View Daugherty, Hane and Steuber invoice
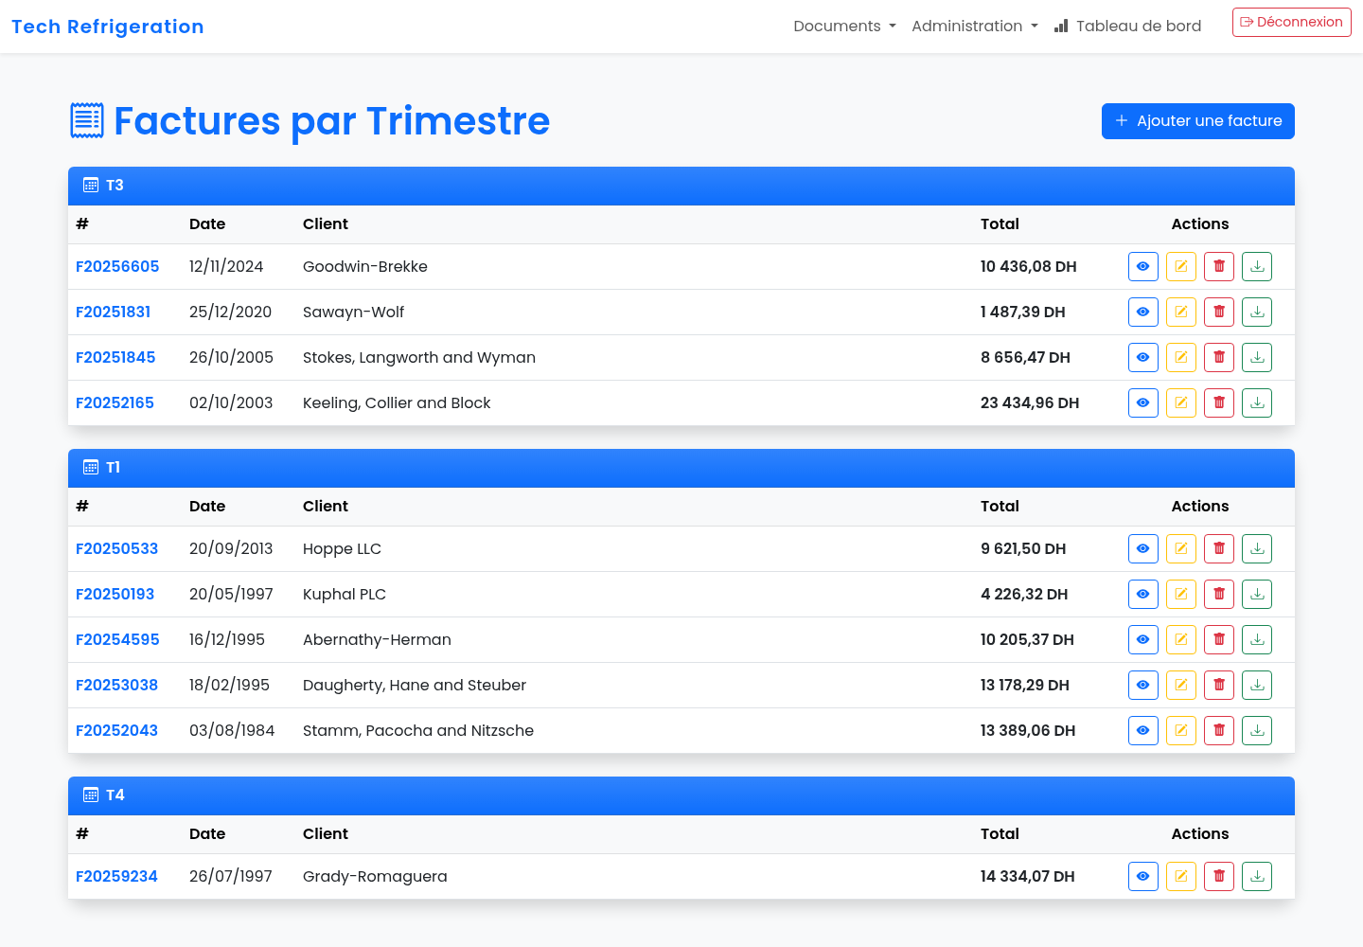 click(1143, 686)
